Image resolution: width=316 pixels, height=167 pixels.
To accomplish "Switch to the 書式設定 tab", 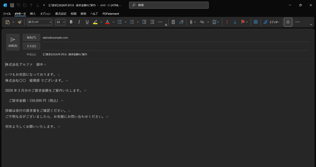I will [x=61, y=14].
